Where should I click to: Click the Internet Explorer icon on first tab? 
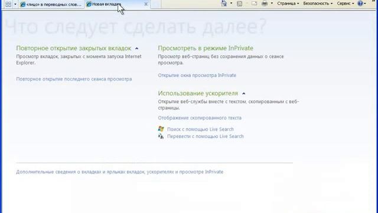click(x=23, y=4)
